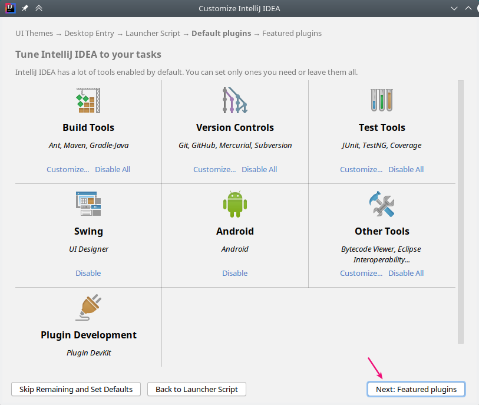Click the Android robot icon
This screenshot has height=405, width=479.
(234, 204)
